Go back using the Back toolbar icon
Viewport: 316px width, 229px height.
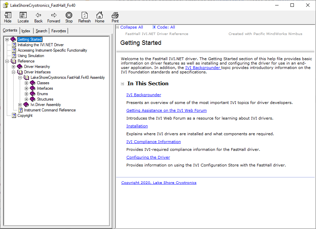[x=38, y=17]
